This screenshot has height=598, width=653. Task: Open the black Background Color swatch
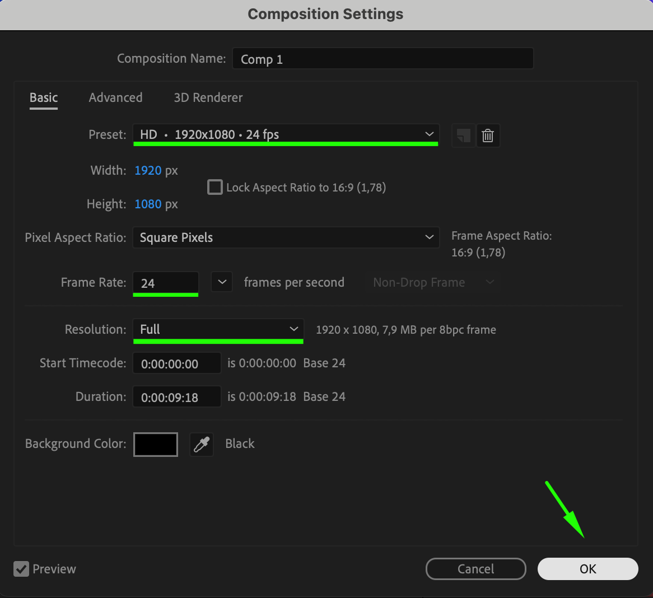[x=156, y=444]
